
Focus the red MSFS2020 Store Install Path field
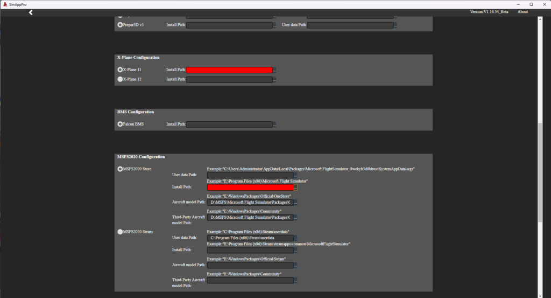[250, 187]
